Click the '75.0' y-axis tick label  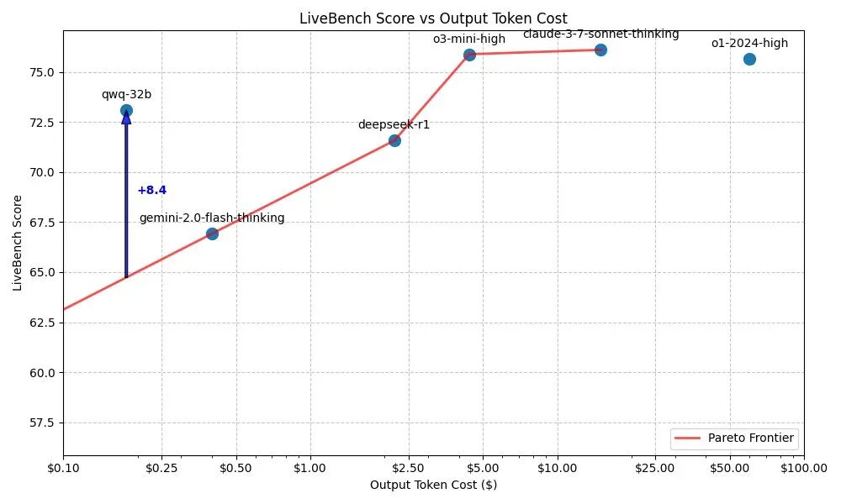click(x=42, y=72)
